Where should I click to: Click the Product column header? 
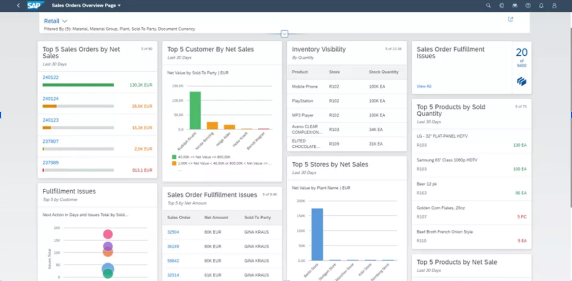(x=300, y=72)
